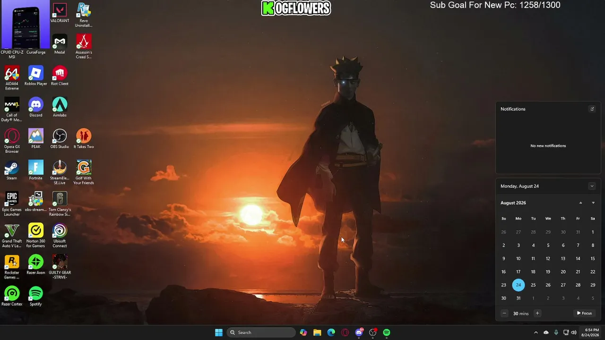Go to the previous month in calendar
605x340 pixels.
(580, 203)
